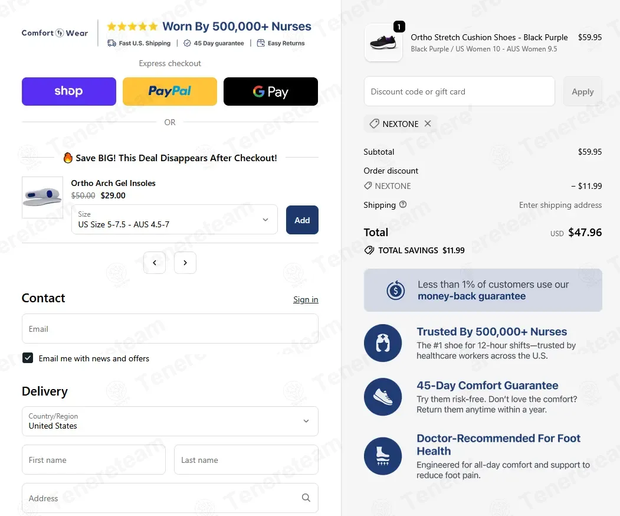This screenshot has width=620, height=516.
Task: Focus the First name field
Action: [94, 460]
